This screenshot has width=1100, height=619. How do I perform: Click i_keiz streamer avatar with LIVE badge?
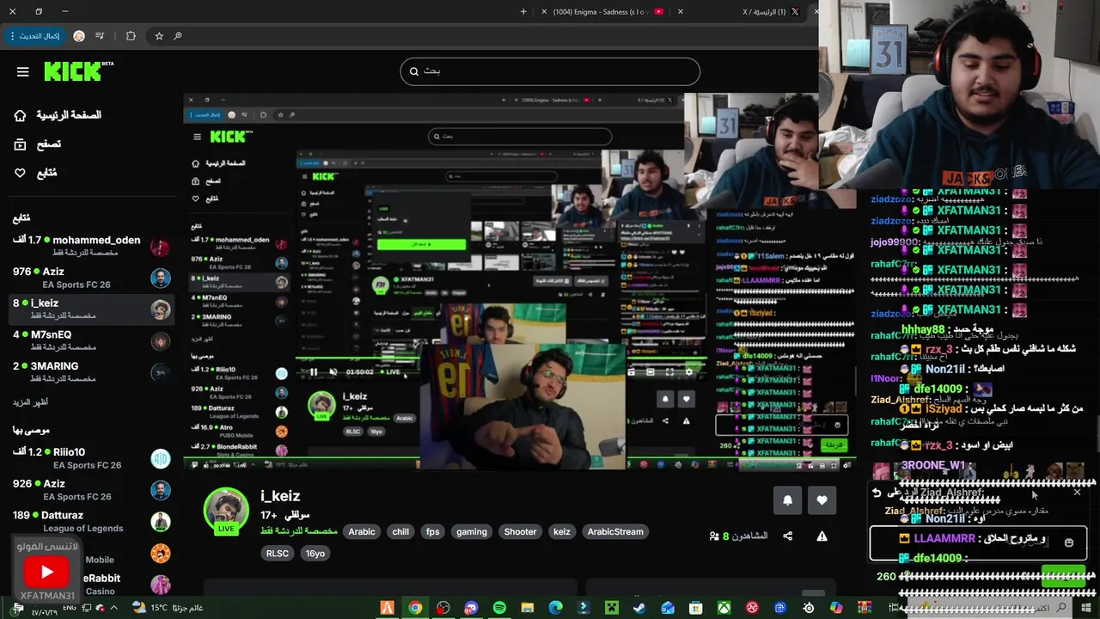point(226,511)
